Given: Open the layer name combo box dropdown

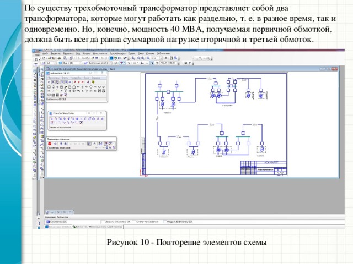Looking at the screenshot, I should [110, 63].
